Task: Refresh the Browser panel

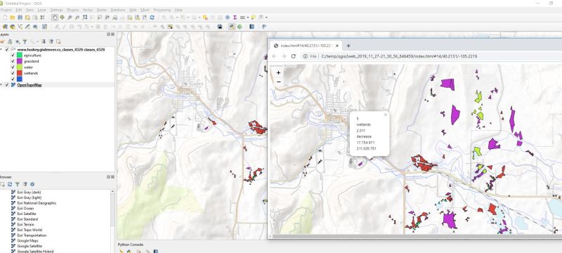Action: [x=10, y=184]
